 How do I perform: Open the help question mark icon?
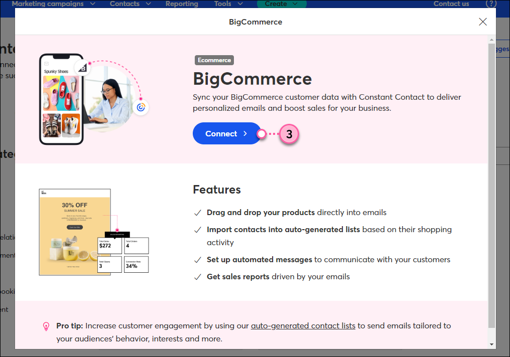coord(491,4)
